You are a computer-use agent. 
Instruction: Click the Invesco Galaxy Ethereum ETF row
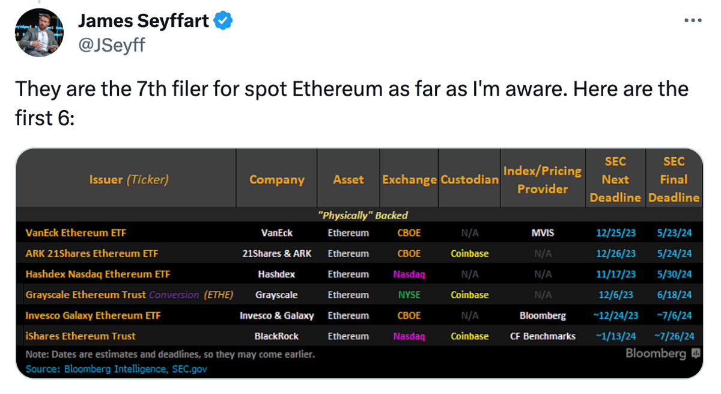(x=359, y=315)
